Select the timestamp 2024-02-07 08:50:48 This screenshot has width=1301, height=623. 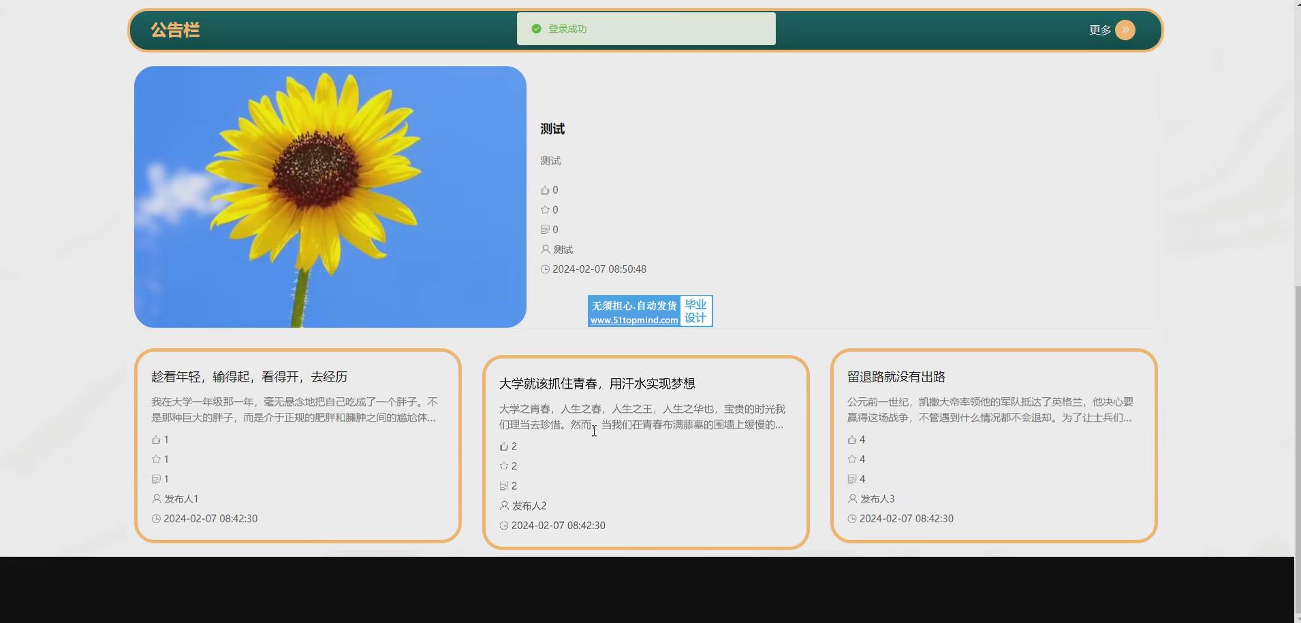(x=599, y=269)
